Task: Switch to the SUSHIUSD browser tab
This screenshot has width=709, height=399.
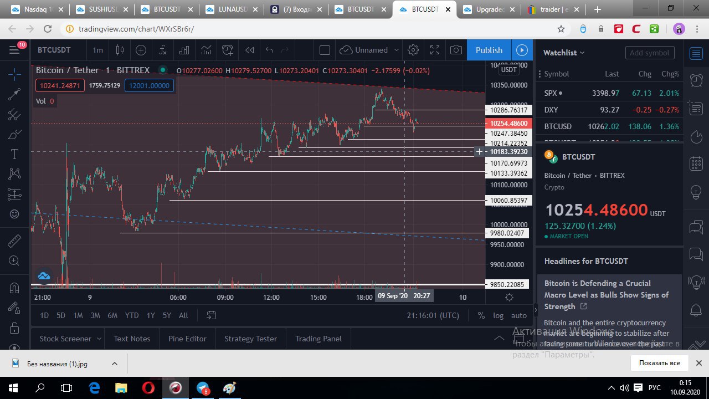Action: point(101,9)
